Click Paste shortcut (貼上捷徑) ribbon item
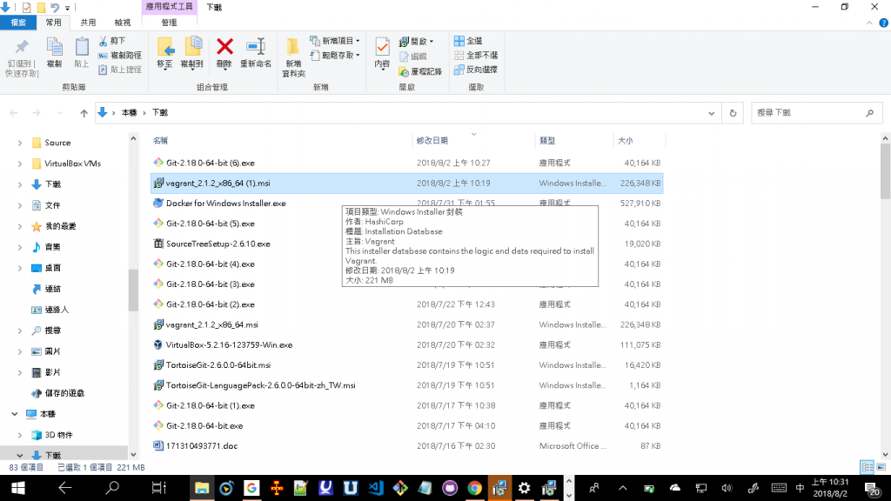The width and height of the screenshot is (891, 501). pos(120,70)
